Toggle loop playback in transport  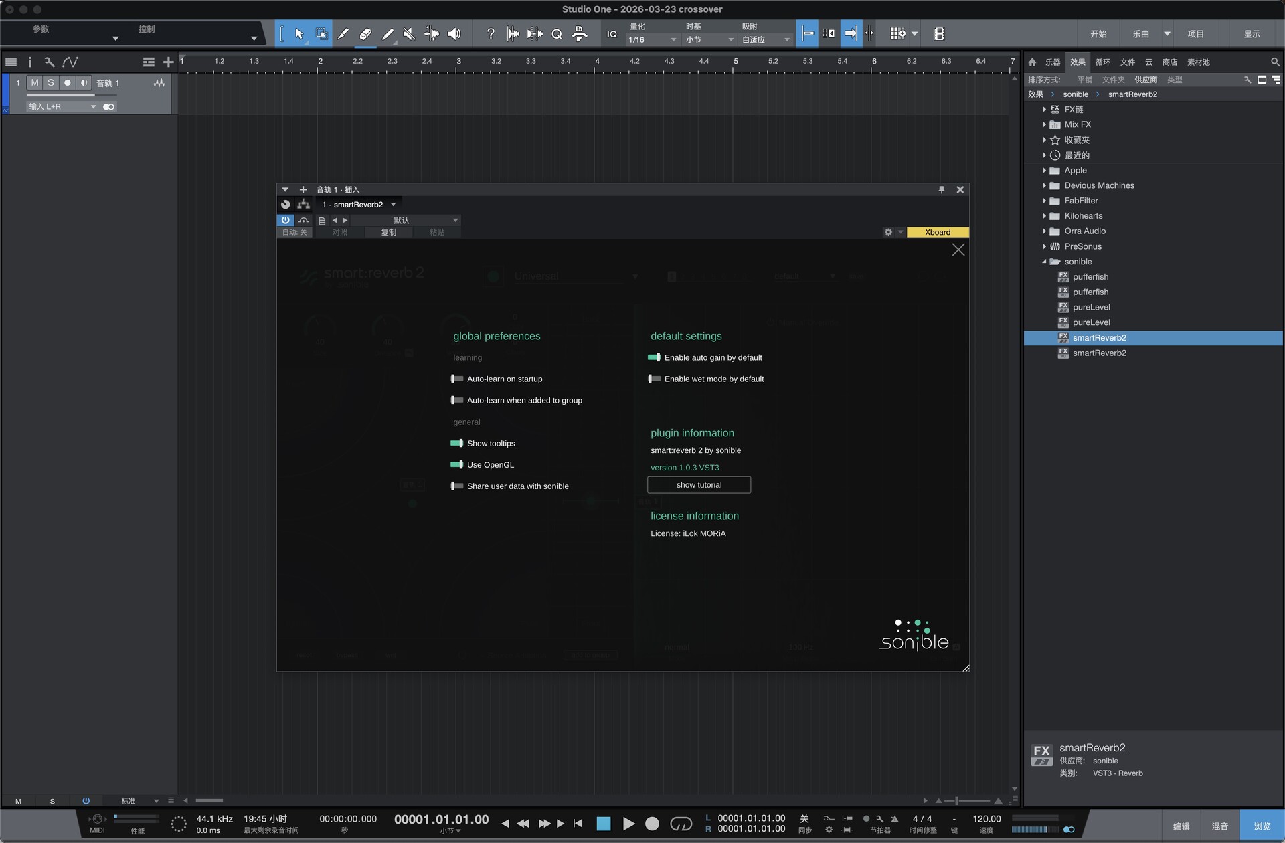681,824
